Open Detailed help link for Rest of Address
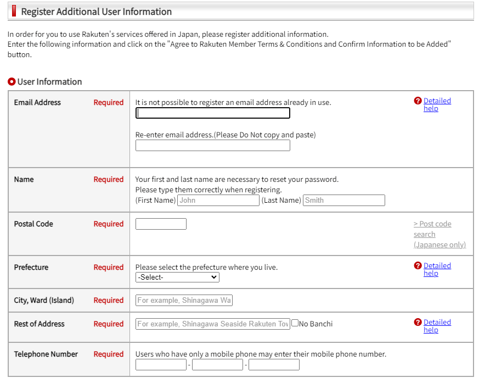 coord(437,326)
